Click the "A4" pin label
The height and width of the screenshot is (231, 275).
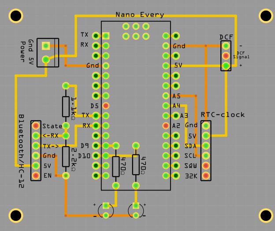[176, 106]
